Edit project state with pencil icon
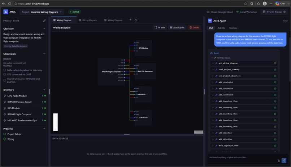This screenshot has height=167, width=291. pyautogui.click(x=44, y=21)
